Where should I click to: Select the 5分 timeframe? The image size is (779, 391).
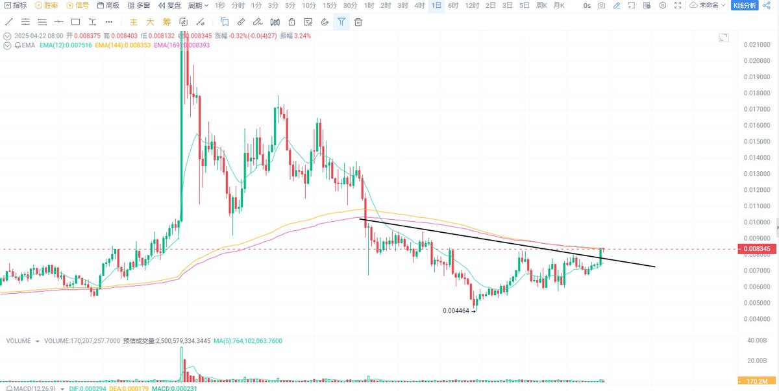[x=290, y=5]
